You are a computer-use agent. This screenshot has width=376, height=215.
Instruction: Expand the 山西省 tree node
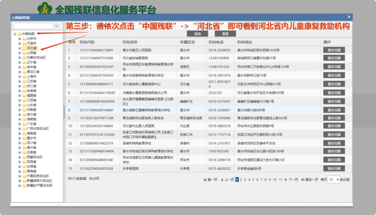[20, 53]
